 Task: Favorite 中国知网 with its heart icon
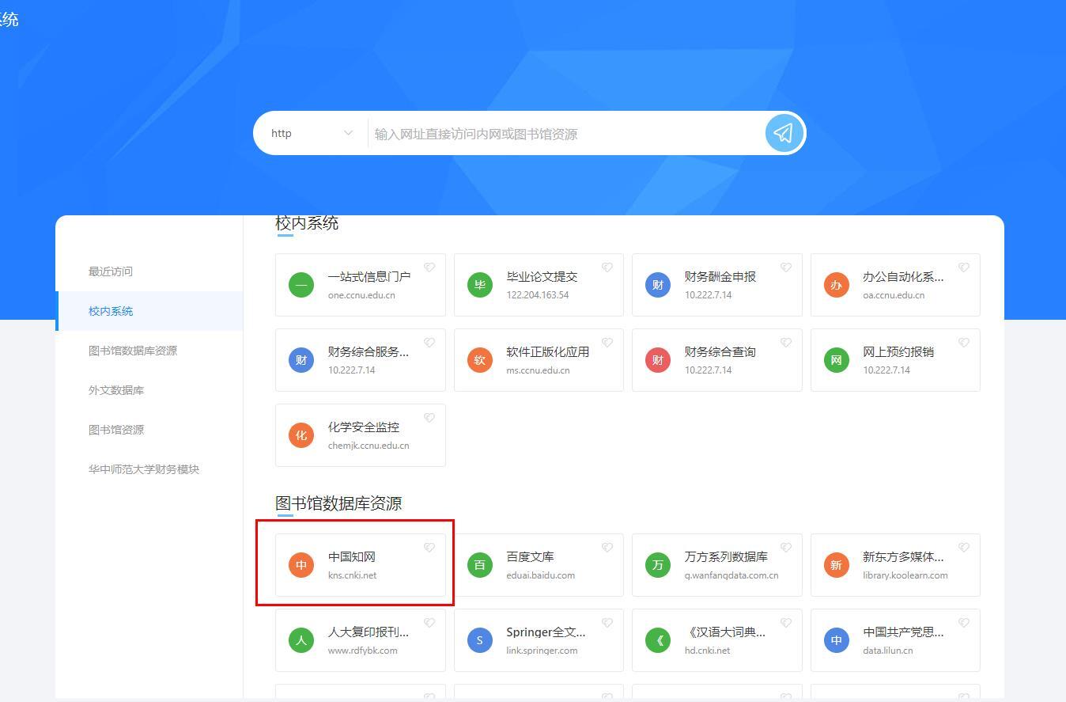coord(429,548)
